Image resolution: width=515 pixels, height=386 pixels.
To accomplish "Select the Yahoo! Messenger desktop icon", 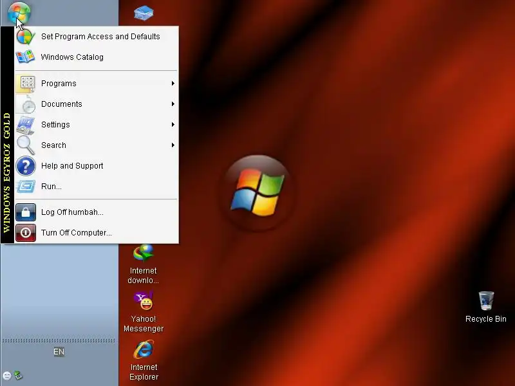I will pos(144,312).
